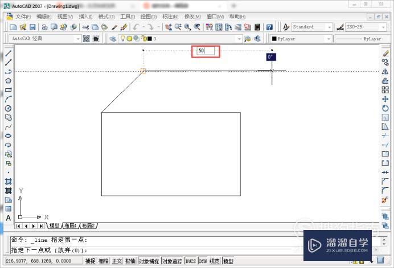This screenshot has width=394, height=268.
Task: Select the Circle tool
Action: (9, 108)
